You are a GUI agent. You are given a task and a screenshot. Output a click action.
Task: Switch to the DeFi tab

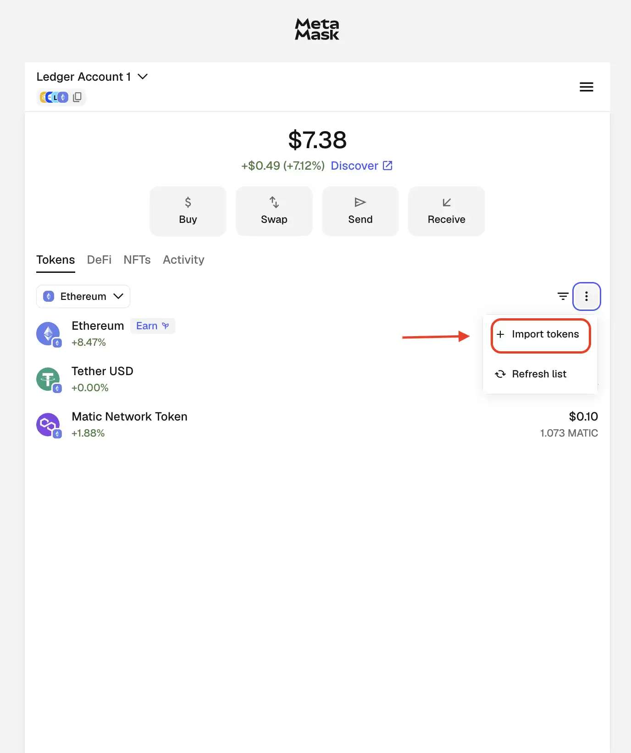99,260
